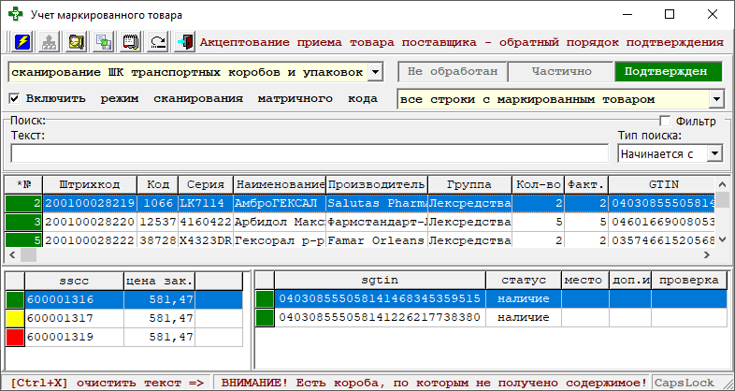The height and width of the screenshot is (391, 735).
Task: Click the '[Ctrl+X] очистить текст' status label
Action: click(107, 383)
